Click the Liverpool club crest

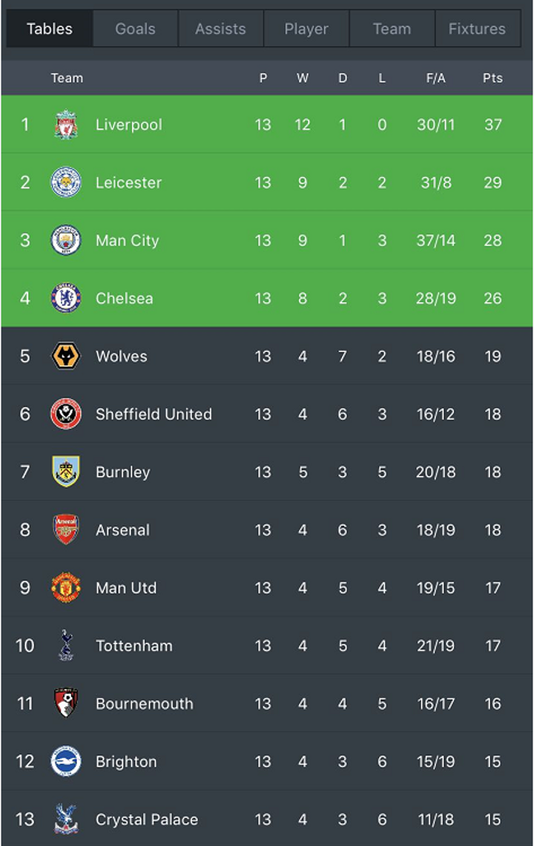(66, 125)
